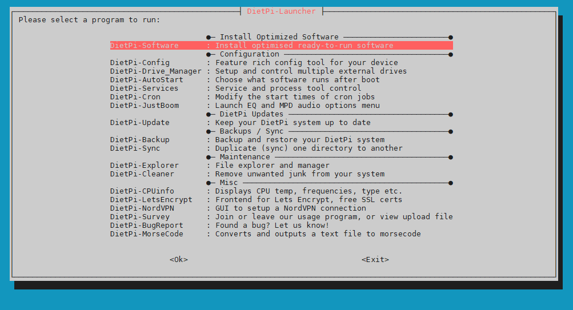Click 'Join or leave our usage program' text
Viewport: 573px width, 310px height.
pyautogui.click(x=286, y=217)
